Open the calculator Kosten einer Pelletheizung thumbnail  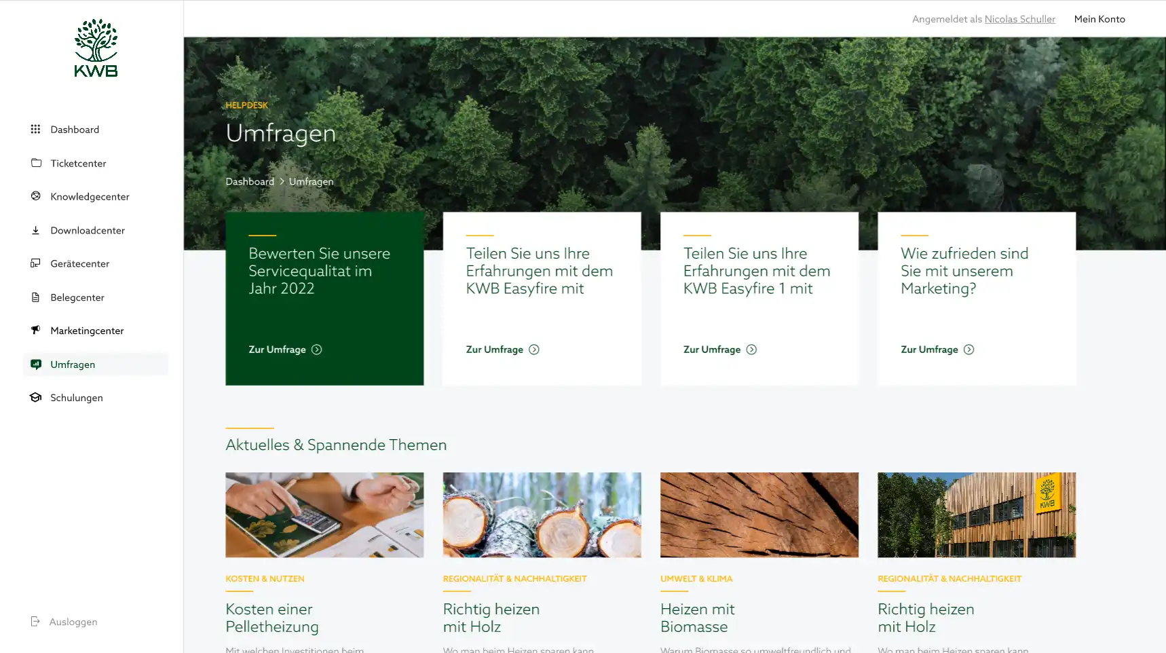[x=324, y=515]
